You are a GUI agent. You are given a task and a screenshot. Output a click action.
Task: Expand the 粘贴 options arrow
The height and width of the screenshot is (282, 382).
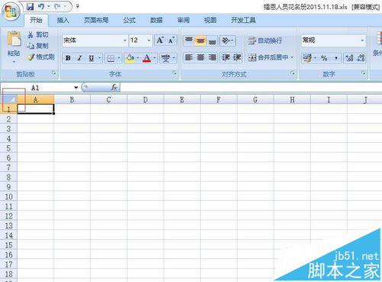pos(14,61)
